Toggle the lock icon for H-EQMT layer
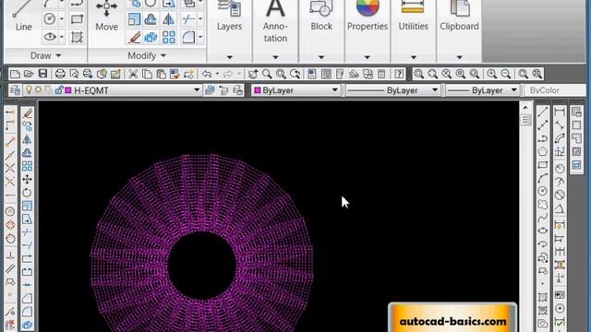Image resolution: width=591 pixels, height=332 pixels. (x=59, y=90)
